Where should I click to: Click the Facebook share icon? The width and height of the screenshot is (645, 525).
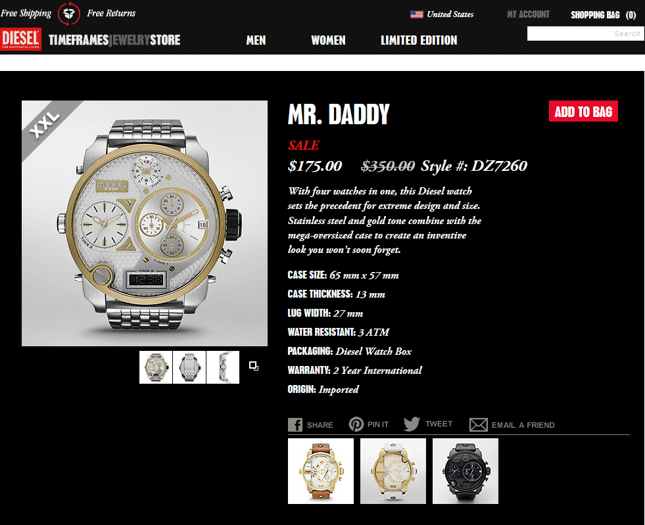pos(295,424)
